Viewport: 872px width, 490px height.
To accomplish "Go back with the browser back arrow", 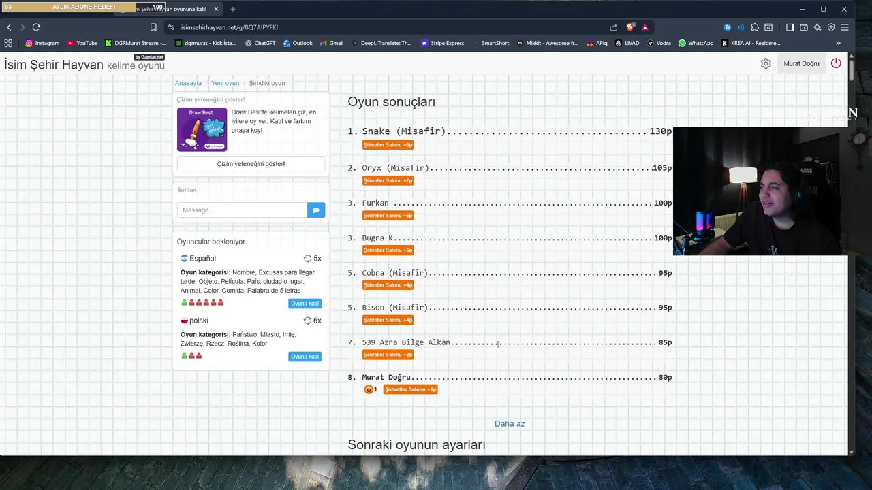I will [9, 27].
